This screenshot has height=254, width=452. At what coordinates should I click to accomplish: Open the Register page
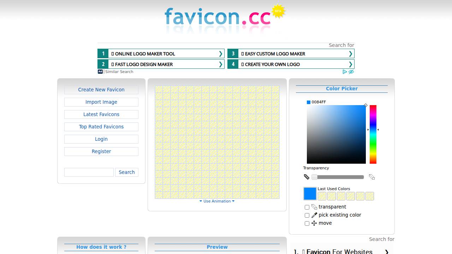[101, 151]
